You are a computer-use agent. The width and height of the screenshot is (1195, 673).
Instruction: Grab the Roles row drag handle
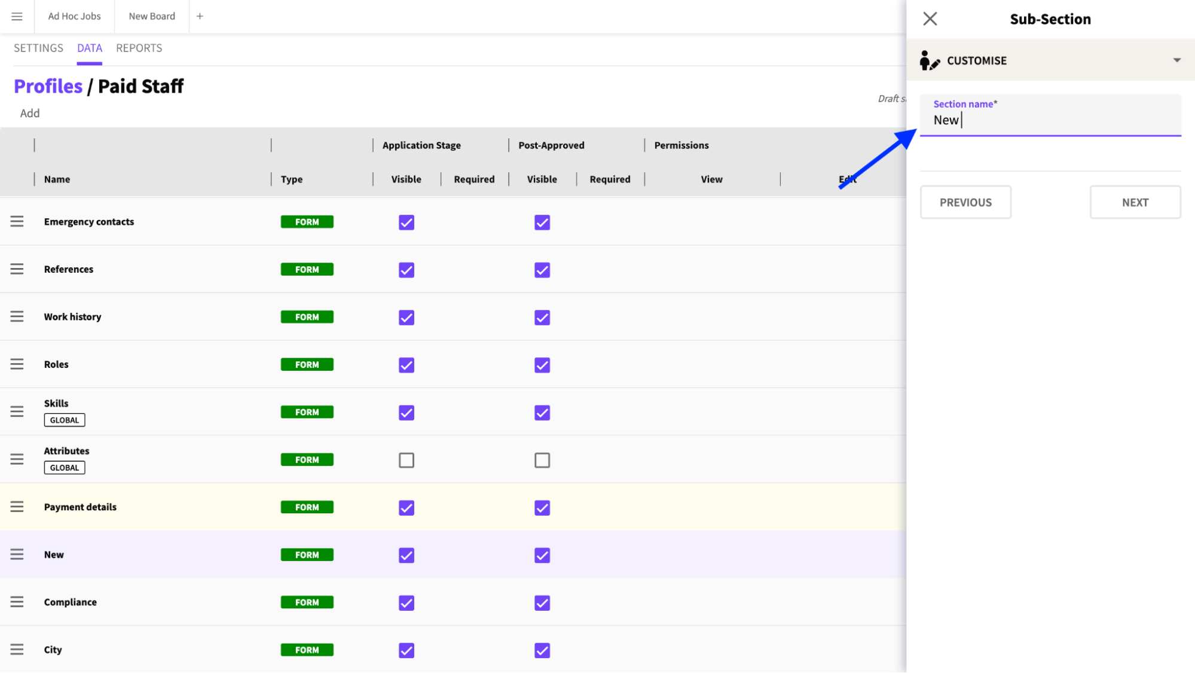click(x=17, y=364)
